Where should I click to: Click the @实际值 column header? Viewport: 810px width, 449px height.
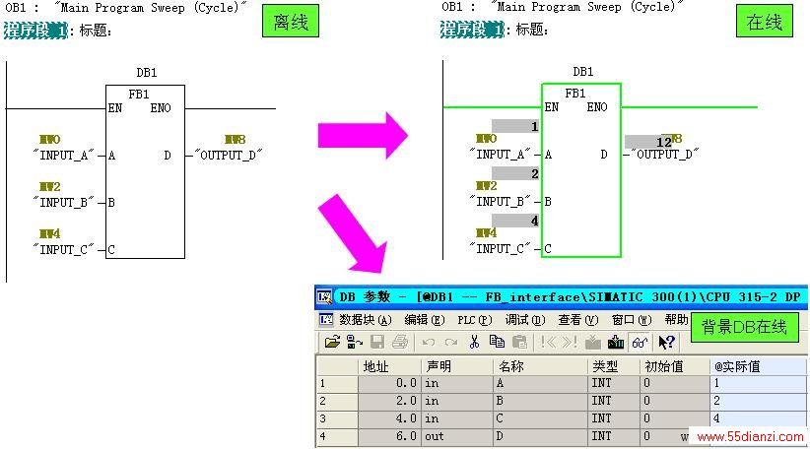759,366
